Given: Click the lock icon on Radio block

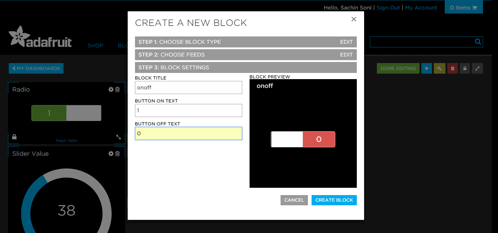Looking at the screenshot, I should click(14, 137).
